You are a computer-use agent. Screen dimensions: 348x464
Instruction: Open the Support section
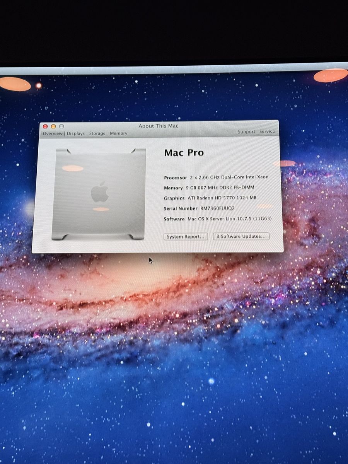[x=246, y=132]
